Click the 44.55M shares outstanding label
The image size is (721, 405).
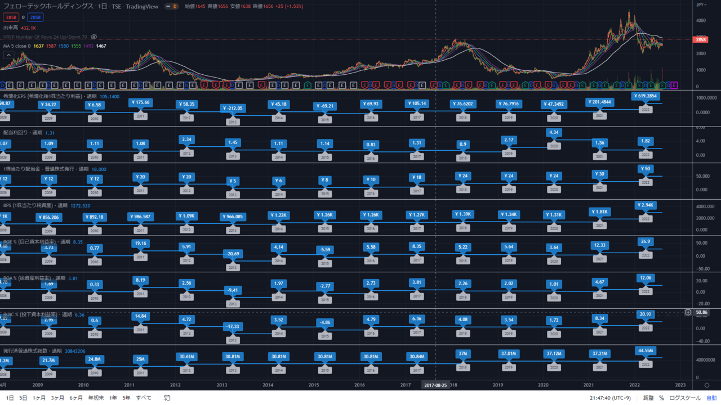[646, 350]
